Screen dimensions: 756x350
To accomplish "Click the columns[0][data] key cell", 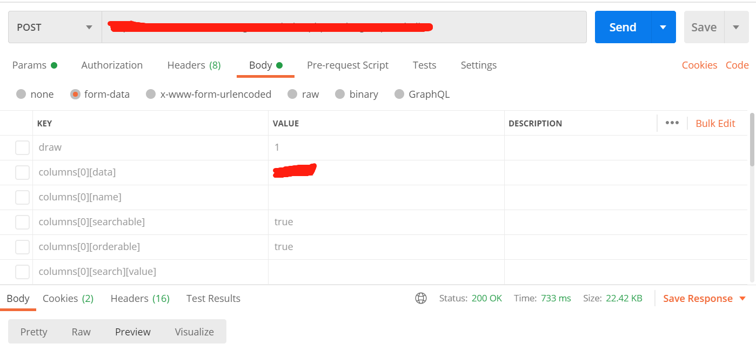I will (150, 172).
